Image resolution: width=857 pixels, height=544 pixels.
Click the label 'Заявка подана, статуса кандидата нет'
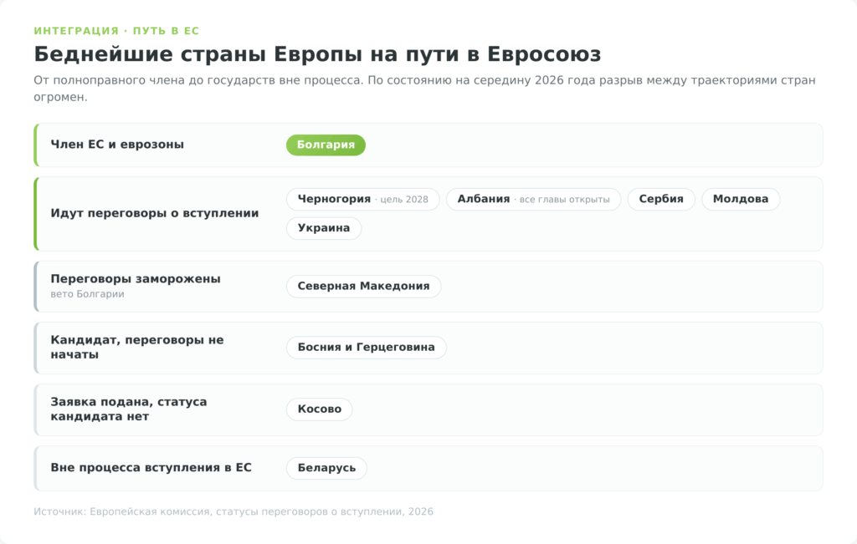129,409
